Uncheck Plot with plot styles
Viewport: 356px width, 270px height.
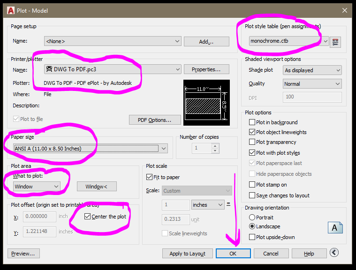point(252,153)
